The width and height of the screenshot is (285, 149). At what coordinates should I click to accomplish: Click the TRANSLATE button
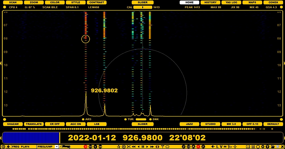tap(34, 124)
